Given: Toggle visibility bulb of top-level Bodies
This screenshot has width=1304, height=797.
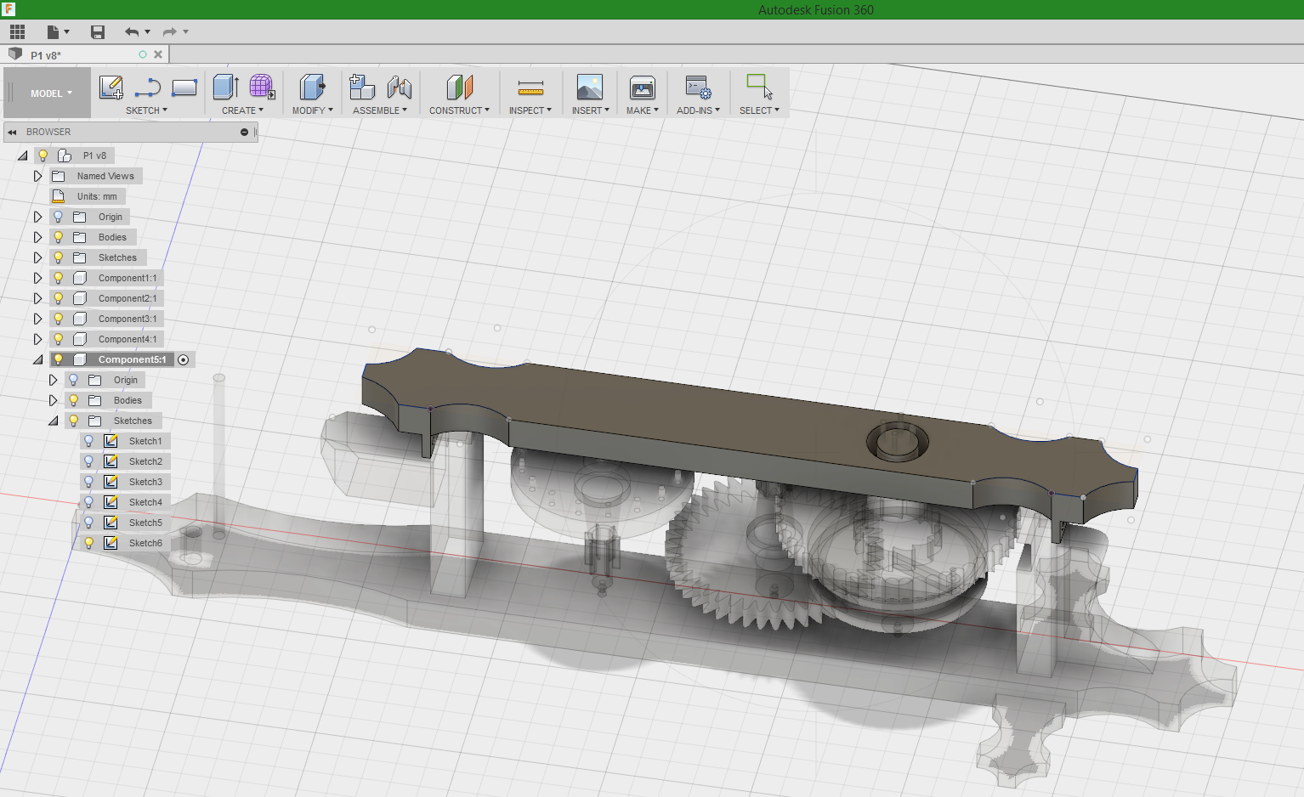Looking at the screenshot, I should click(x=58, y=237).
